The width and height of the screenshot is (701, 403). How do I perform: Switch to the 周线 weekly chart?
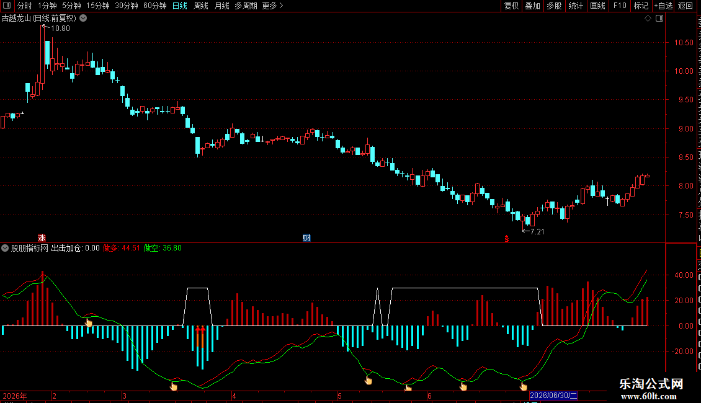point(201,6)
